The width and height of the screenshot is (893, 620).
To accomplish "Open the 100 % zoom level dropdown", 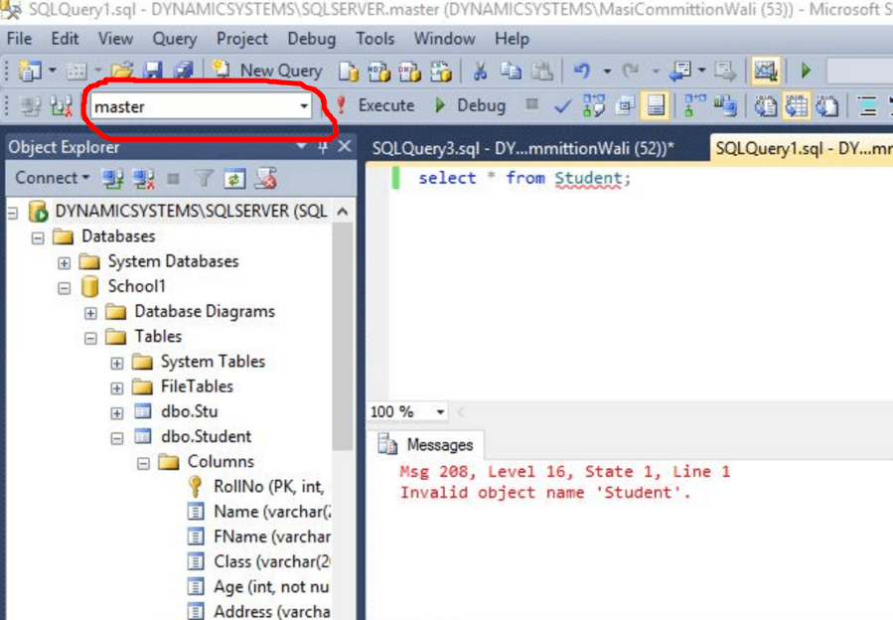I will pyautogui.click(x=440, y=412).
